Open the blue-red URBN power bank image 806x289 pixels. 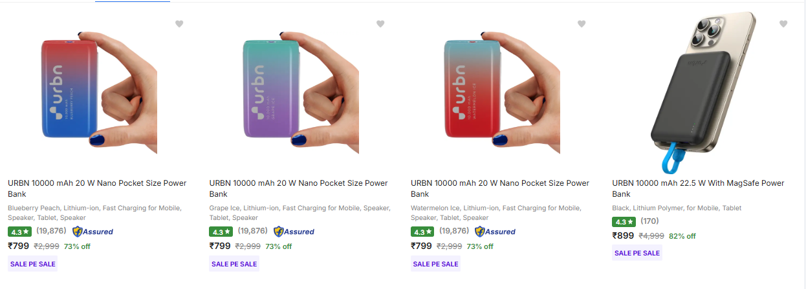pyautogui.click(x=99, y=91)
